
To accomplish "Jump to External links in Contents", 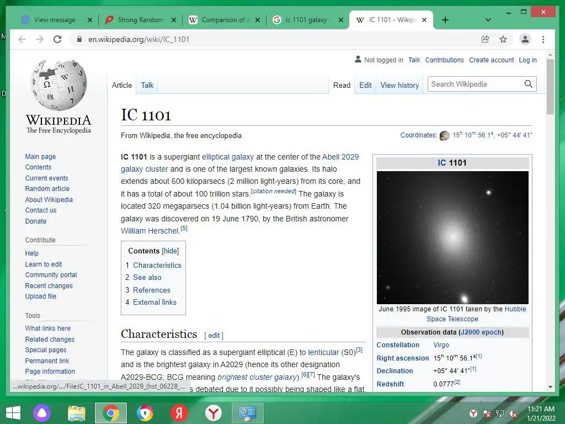I will 154,302.
